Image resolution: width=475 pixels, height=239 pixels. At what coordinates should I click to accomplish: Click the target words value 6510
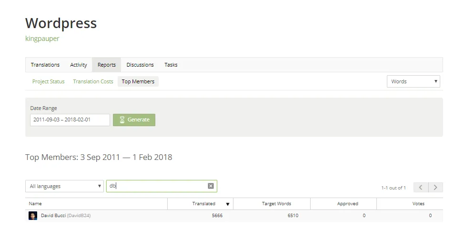293,215
